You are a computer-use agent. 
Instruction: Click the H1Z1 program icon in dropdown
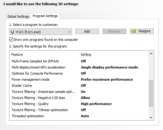[12, 32]
